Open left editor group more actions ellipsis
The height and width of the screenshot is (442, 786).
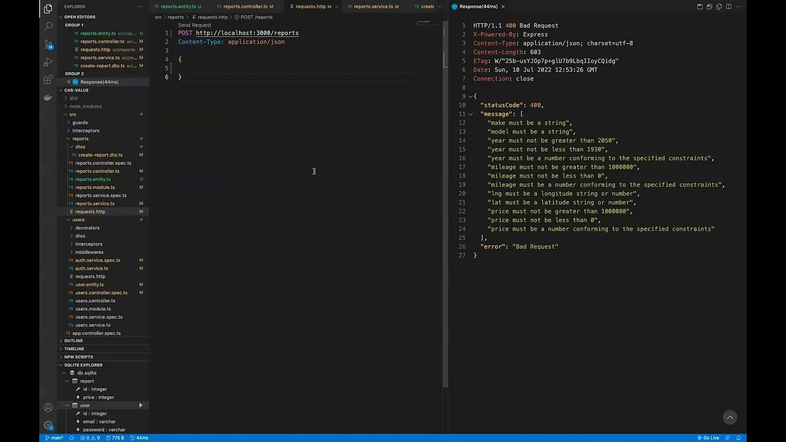(440, 7)
